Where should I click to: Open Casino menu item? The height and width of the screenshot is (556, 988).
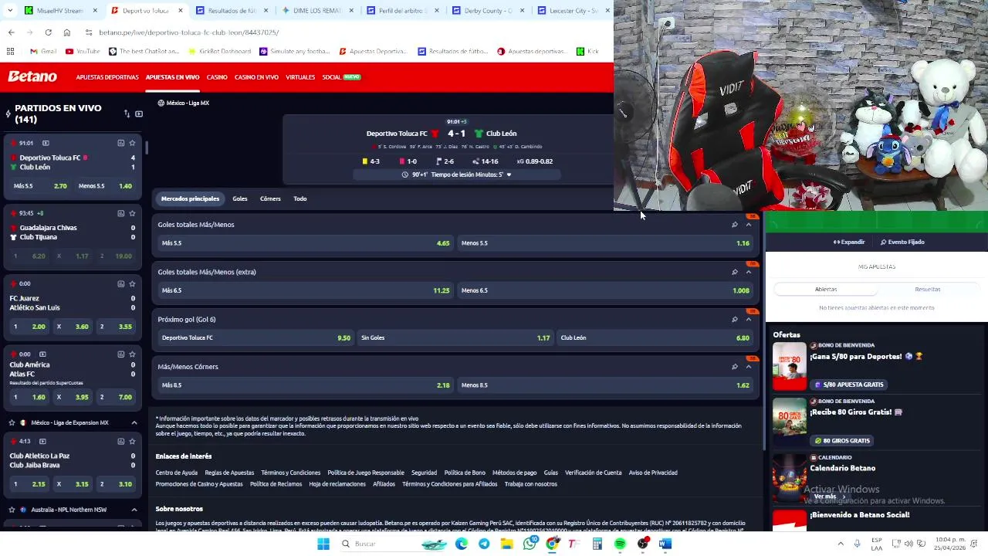[217, 77]
